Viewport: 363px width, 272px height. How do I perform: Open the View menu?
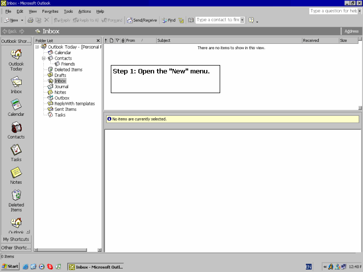tap(33, 11)
